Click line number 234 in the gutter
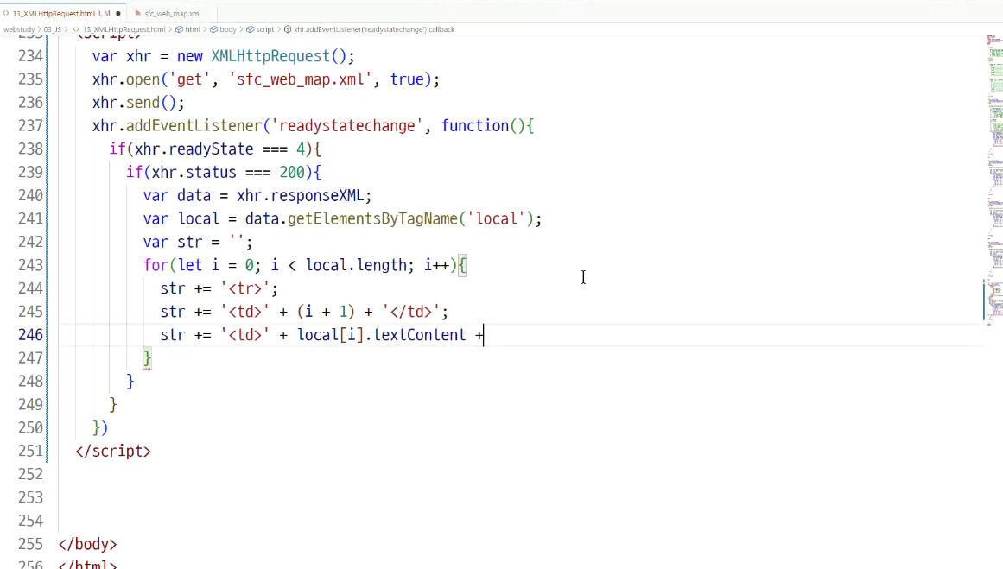This screenshot has width=1003, height=569. pyautogui.click(x=31, y=56)
